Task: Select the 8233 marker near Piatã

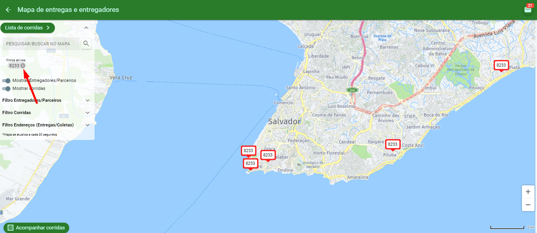Action: point(501,65)
